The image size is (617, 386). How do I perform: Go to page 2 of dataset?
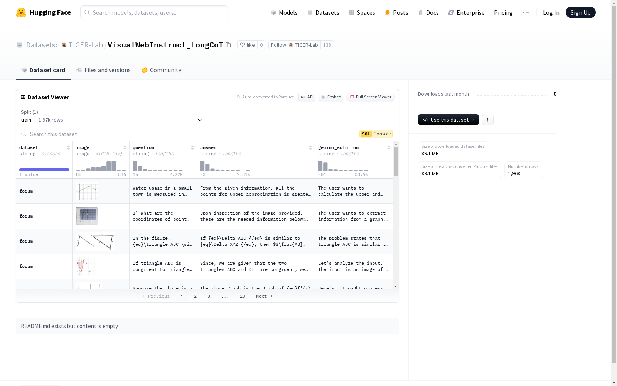pos(196,296)
